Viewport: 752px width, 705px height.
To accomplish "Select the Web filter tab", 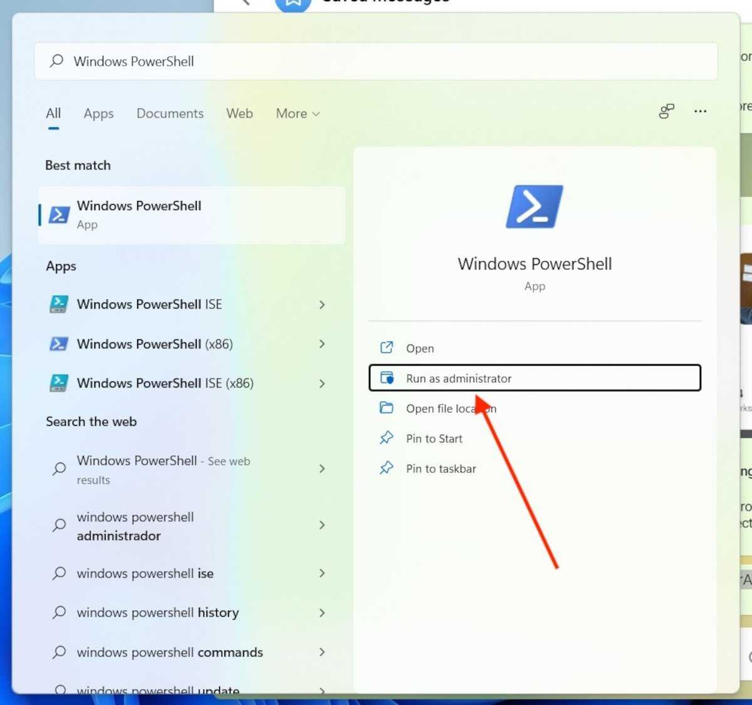I will point(239,113).
